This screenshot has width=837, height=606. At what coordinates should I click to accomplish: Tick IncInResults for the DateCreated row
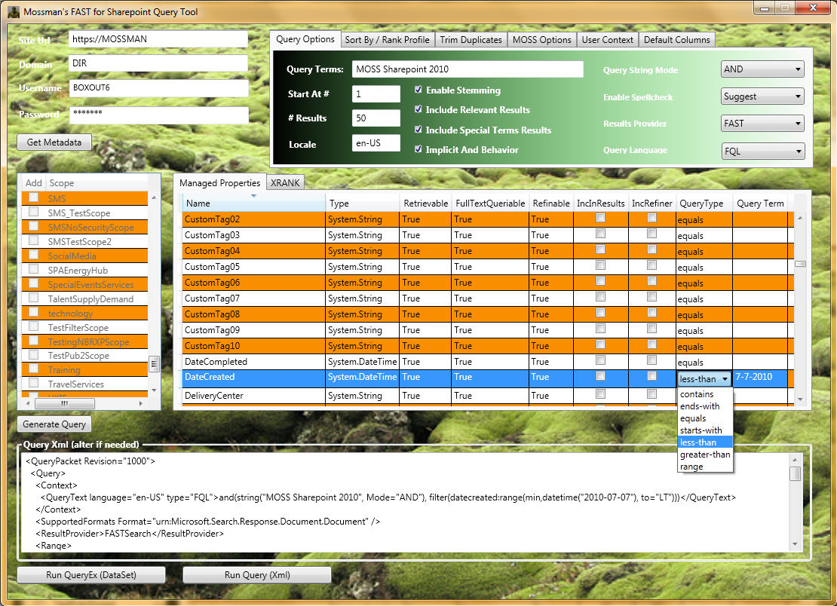(600, 376)
